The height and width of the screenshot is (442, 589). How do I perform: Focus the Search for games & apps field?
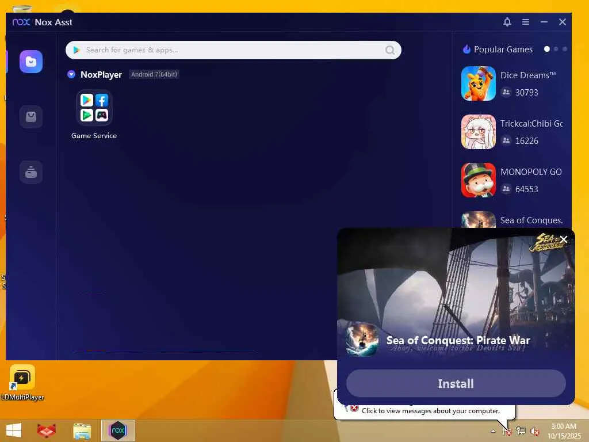point(234,50)
